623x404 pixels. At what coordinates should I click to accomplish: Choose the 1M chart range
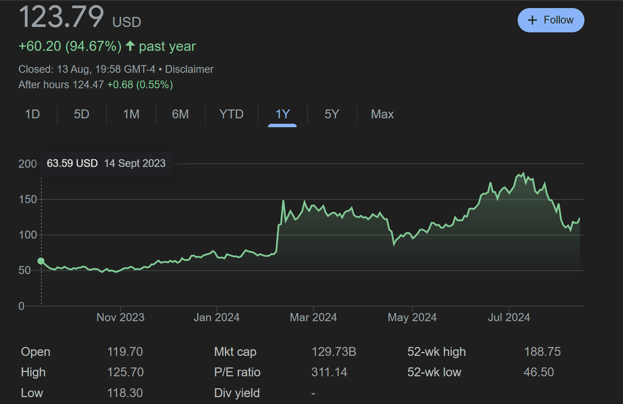[131, 114]
